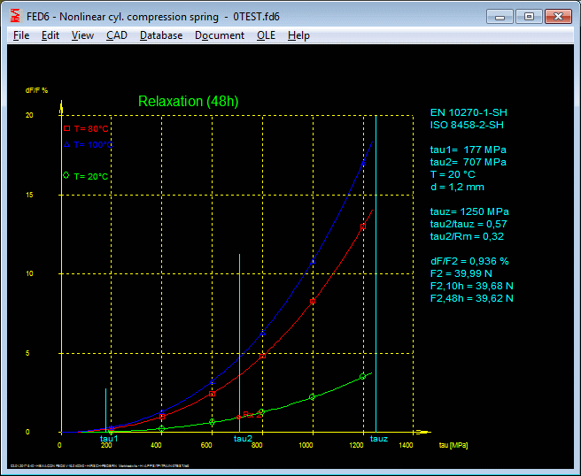Click the blue triangle T=100°C legend marker
The height and width of the screenshot is (476, 581).
coord(66,144)
